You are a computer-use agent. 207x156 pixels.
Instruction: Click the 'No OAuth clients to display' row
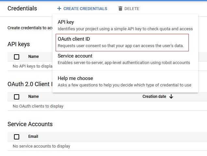tap(38, 106)
